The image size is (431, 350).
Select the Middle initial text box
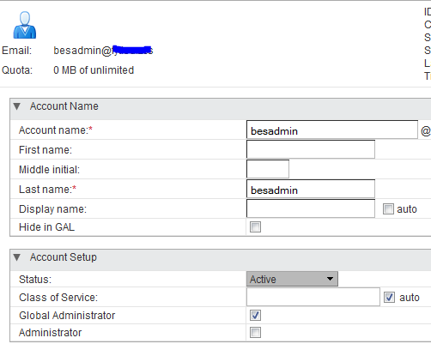tap(268, 169)
